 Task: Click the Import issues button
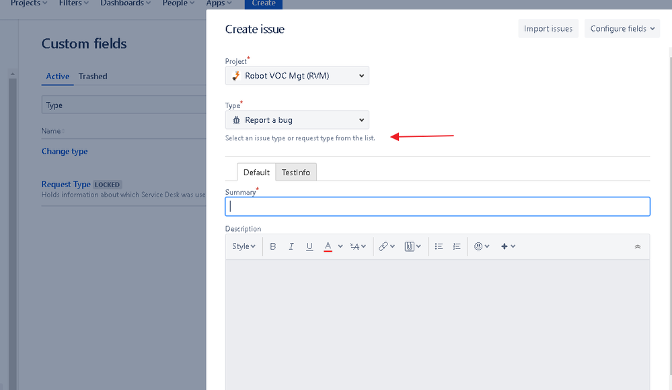548,29
